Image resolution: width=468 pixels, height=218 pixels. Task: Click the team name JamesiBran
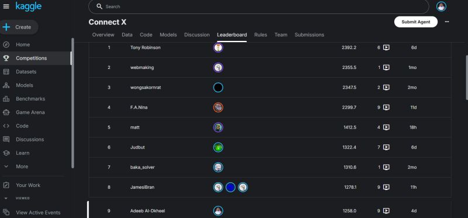(142, 187)
